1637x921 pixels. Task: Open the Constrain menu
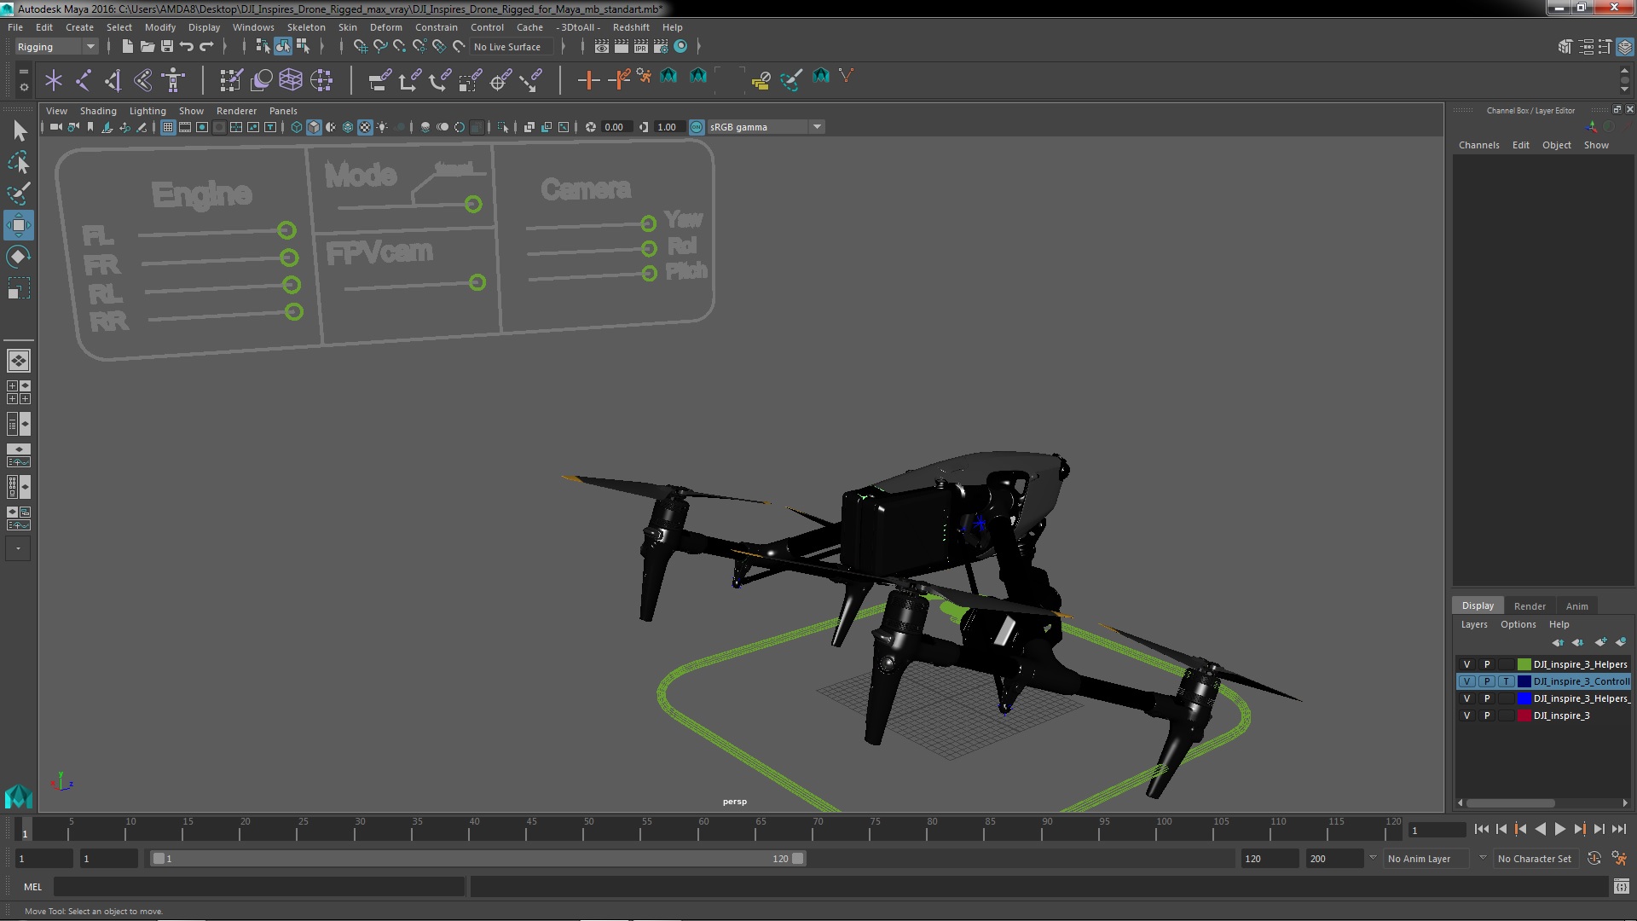pos(436,27)
